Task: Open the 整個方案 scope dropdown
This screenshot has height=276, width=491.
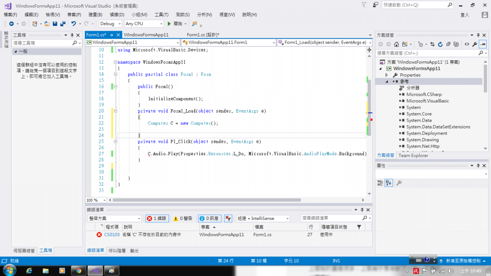Action: tap(115, 218)
